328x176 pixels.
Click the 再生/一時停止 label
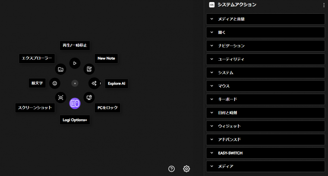(75, 45)
